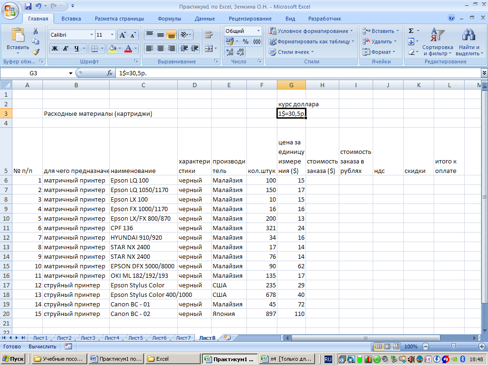Click the Cut scissors icon

coord(36,31)
